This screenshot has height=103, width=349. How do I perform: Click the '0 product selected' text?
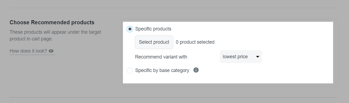coord(195,42)
